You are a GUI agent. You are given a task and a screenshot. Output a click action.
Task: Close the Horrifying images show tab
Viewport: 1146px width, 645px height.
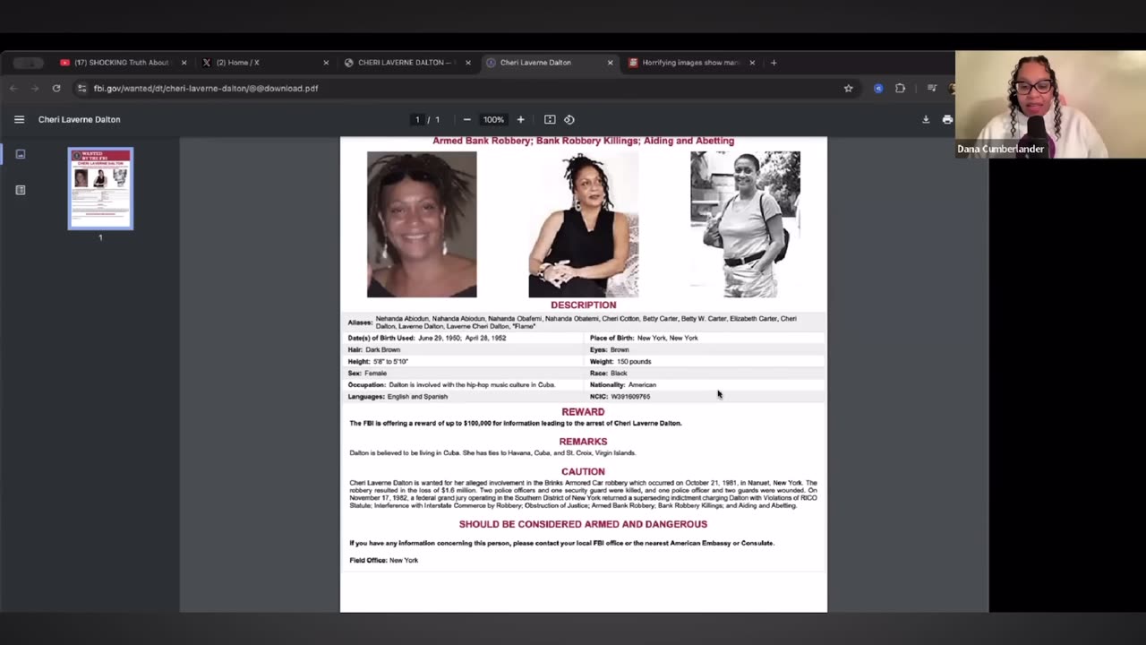(x=752, y=63)
